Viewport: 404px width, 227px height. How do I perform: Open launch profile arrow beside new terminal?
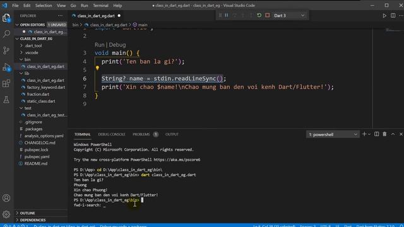(369, 134)
